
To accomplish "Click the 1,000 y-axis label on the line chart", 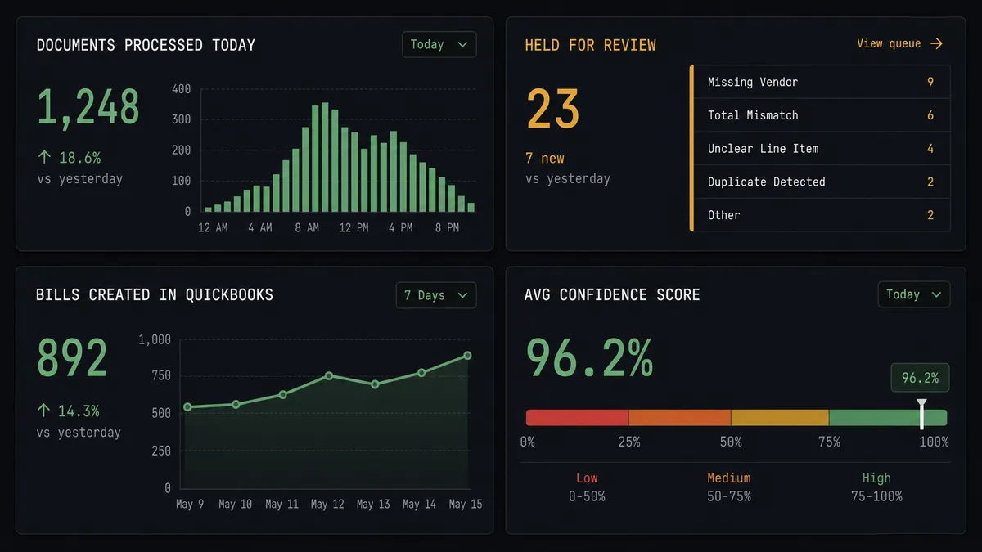I will [155, 339].
